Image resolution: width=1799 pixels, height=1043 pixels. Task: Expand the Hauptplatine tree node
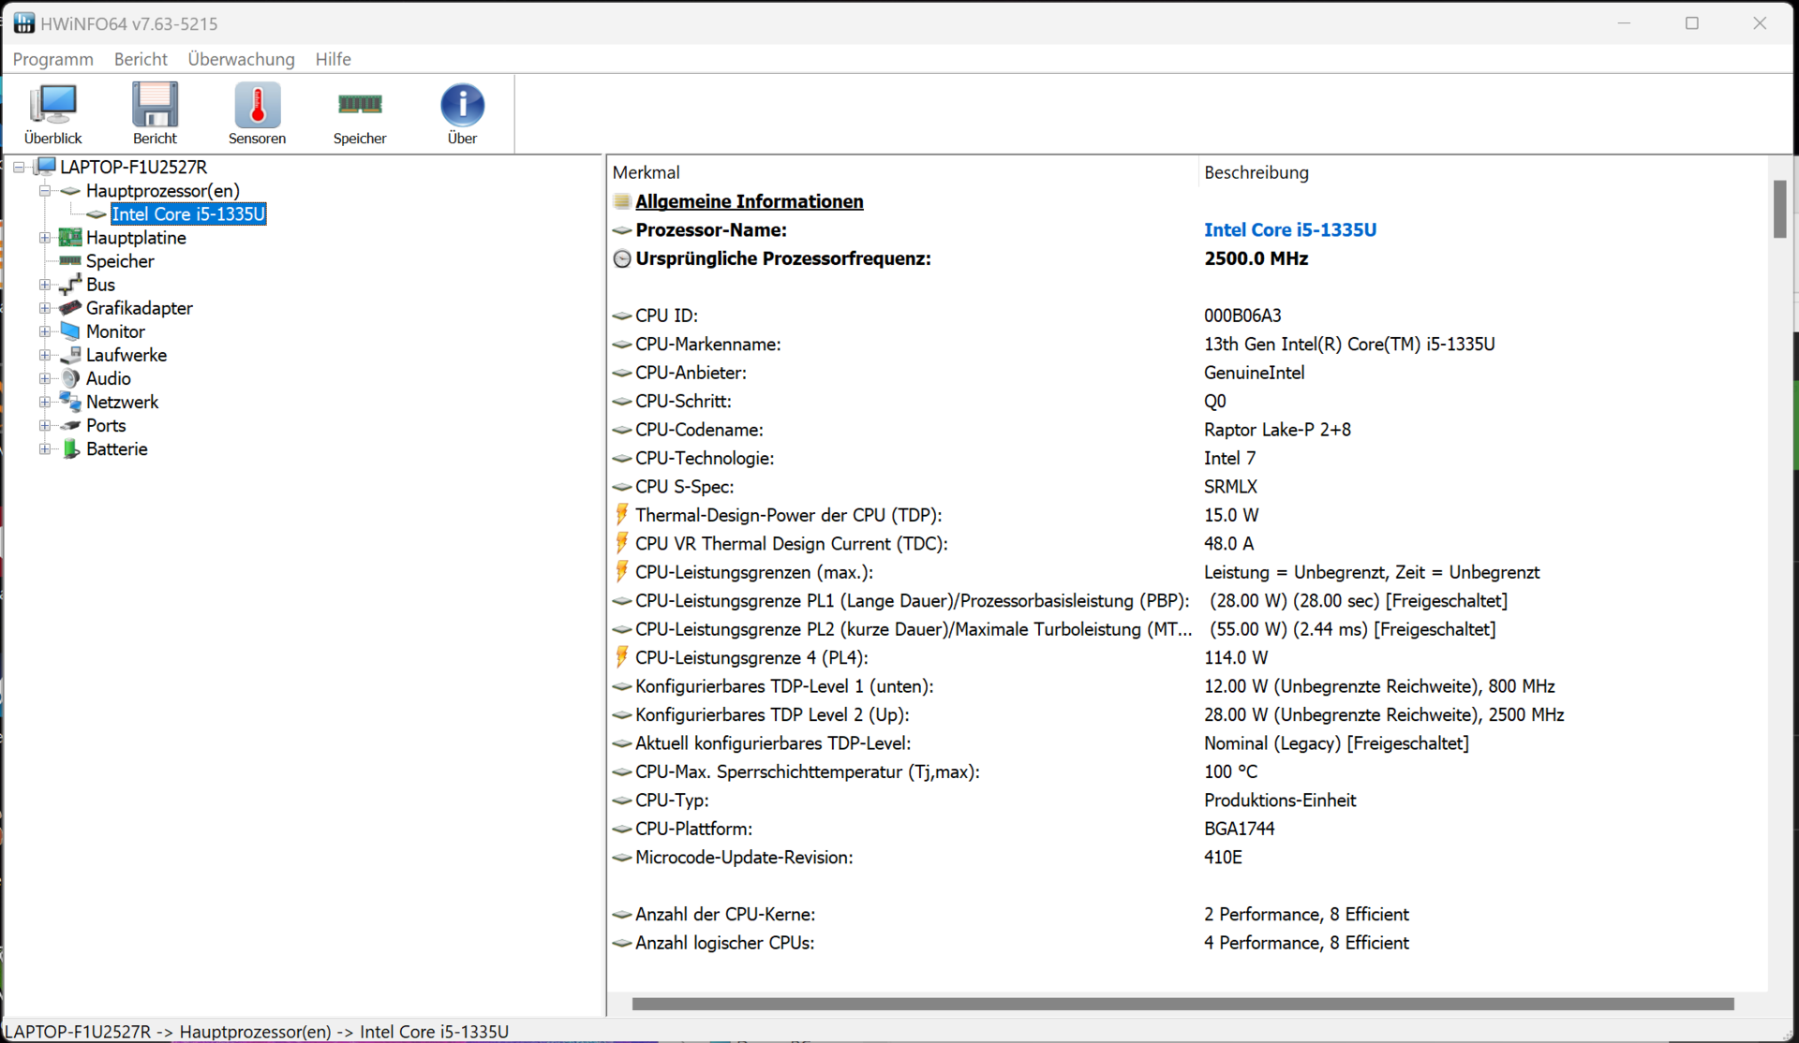(x=44, y=238)
